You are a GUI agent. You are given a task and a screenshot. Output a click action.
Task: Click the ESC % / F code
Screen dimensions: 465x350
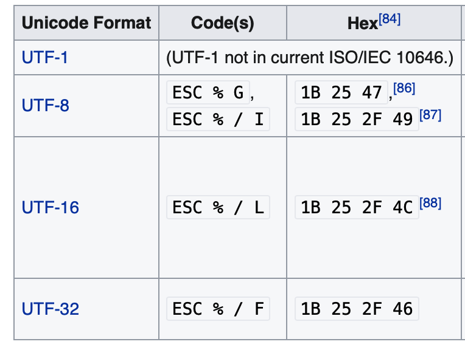218,309
